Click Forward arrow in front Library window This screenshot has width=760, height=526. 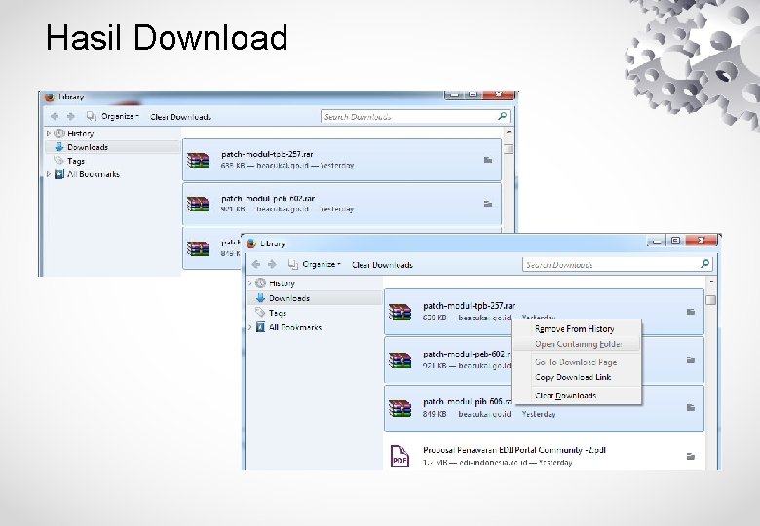(273, 264)
